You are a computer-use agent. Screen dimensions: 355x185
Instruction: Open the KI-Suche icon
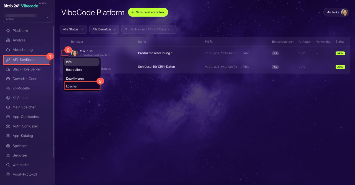8,98
